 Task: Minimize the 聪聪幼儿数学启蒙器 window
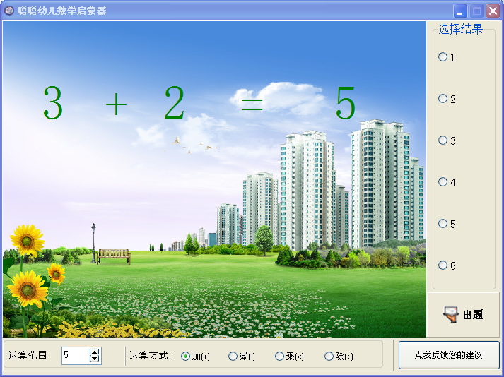coord(460,11)
